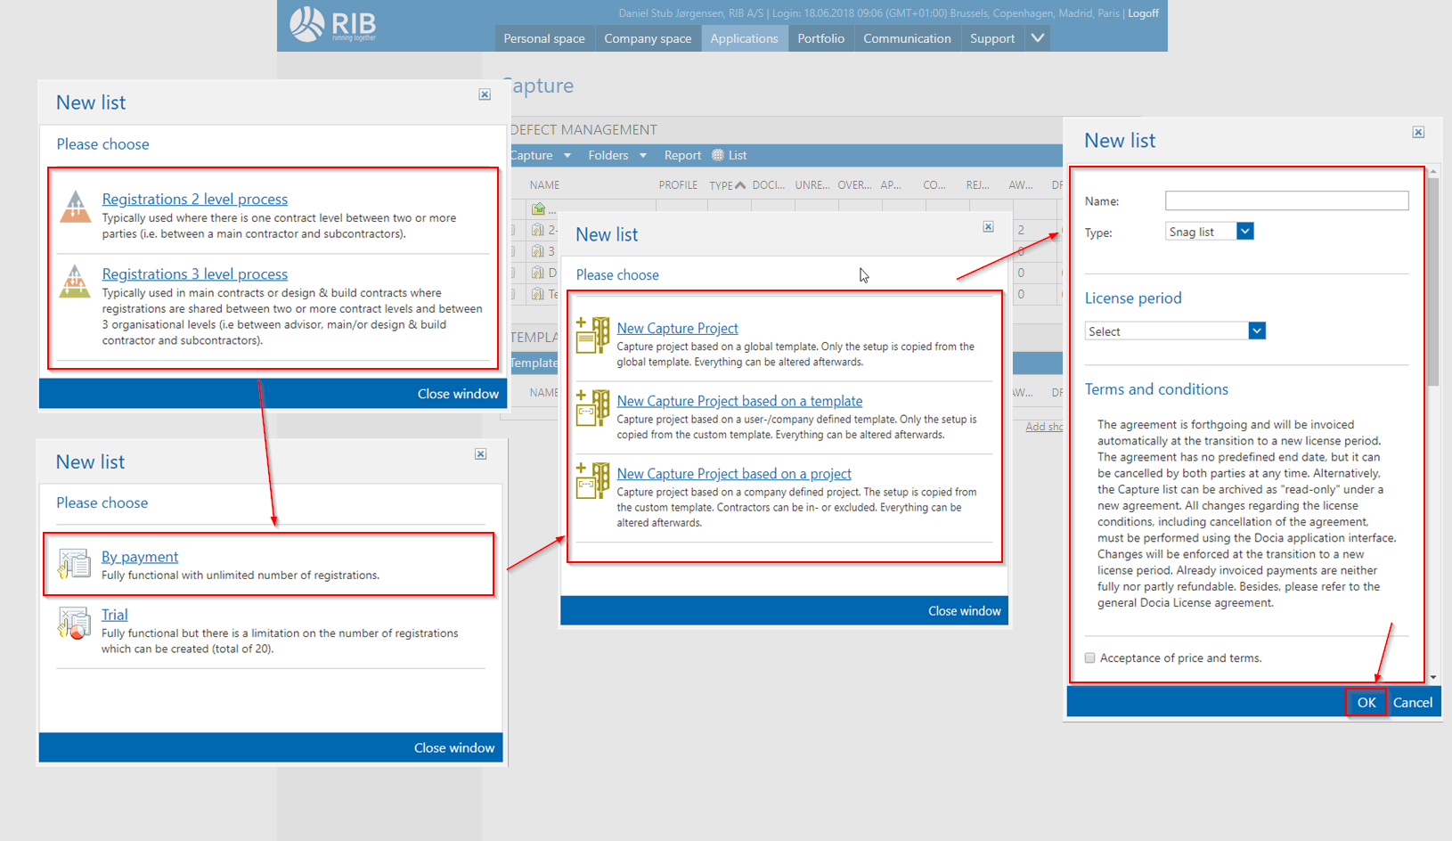Image resolution: width=1452 pixels, height=841 pixels.
Task: Click the terms dialog vertical scrollbar
Action: (x=1433, y=285)
